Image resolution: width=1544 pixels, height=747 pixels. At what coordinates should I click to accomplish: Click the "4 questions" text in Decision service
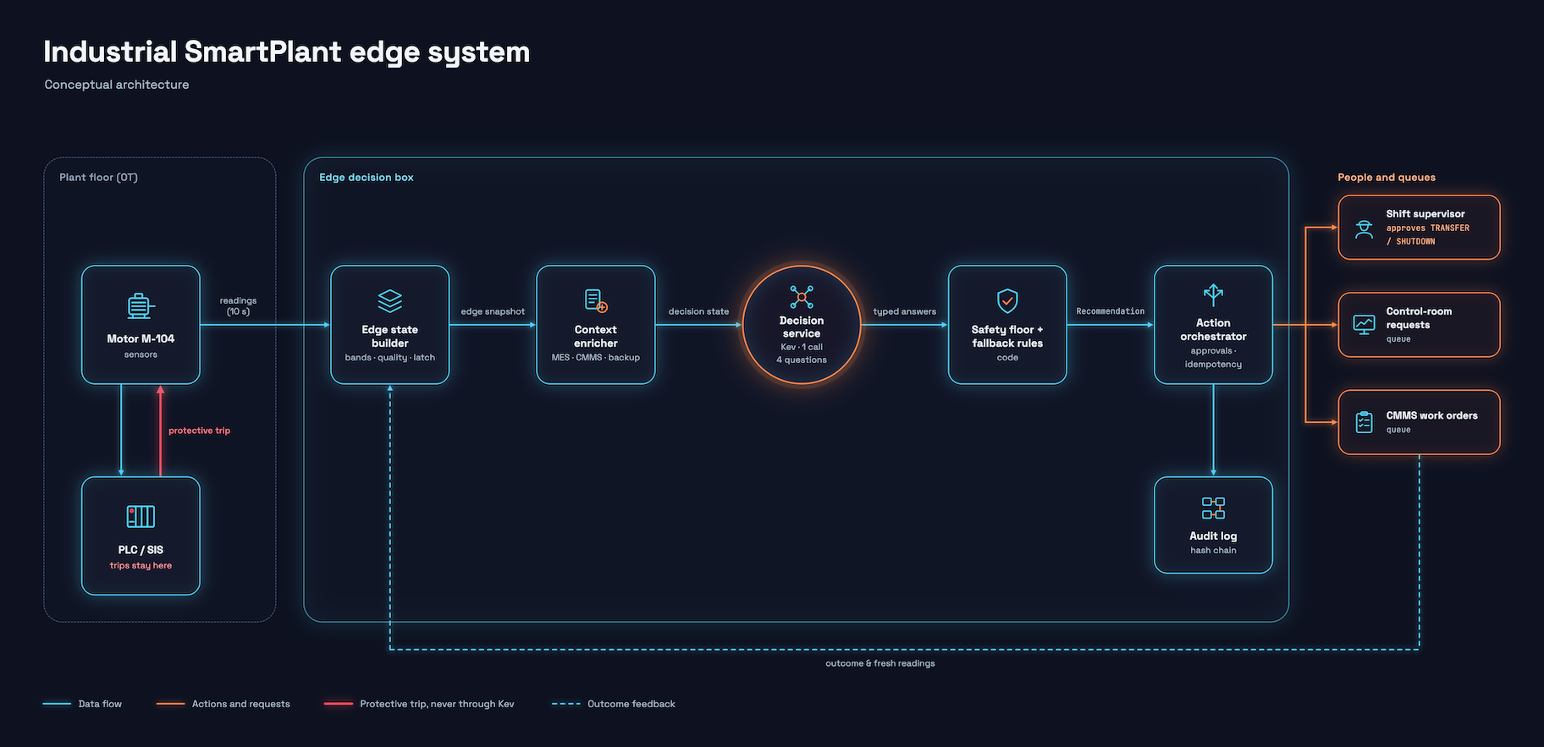[802, 360]
